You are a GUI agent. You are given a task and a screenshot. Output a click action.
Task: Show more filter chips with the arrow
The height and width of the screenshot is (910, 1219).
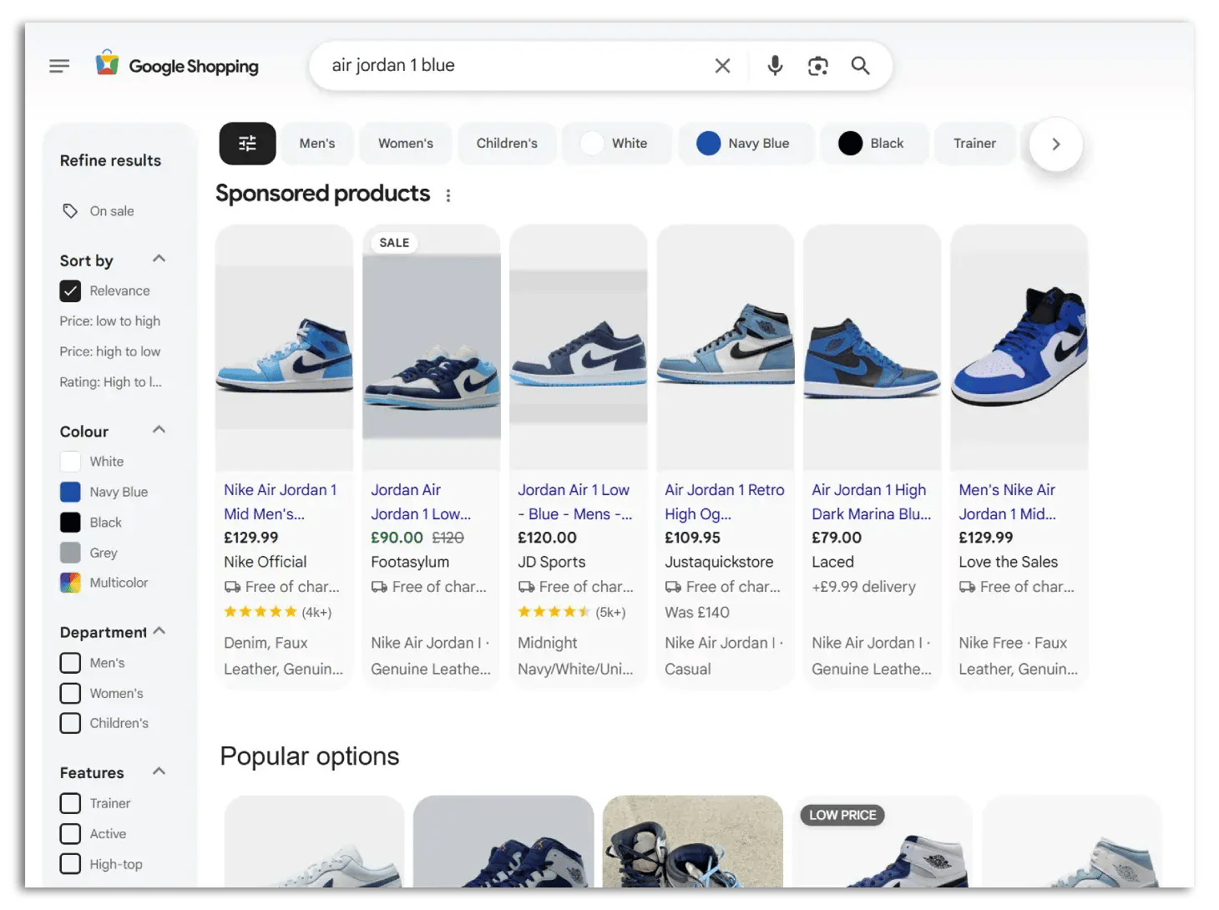[1055, 144]
